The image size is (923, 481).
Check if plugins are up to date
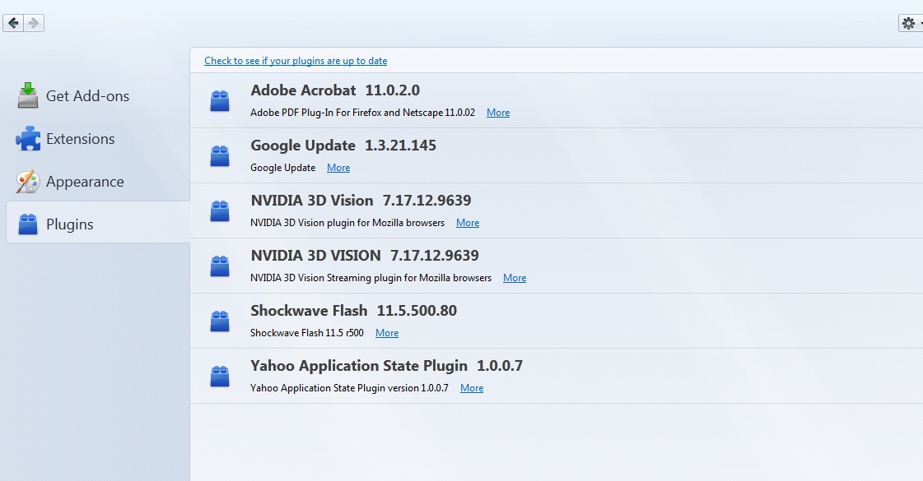(x=296, y=61)
